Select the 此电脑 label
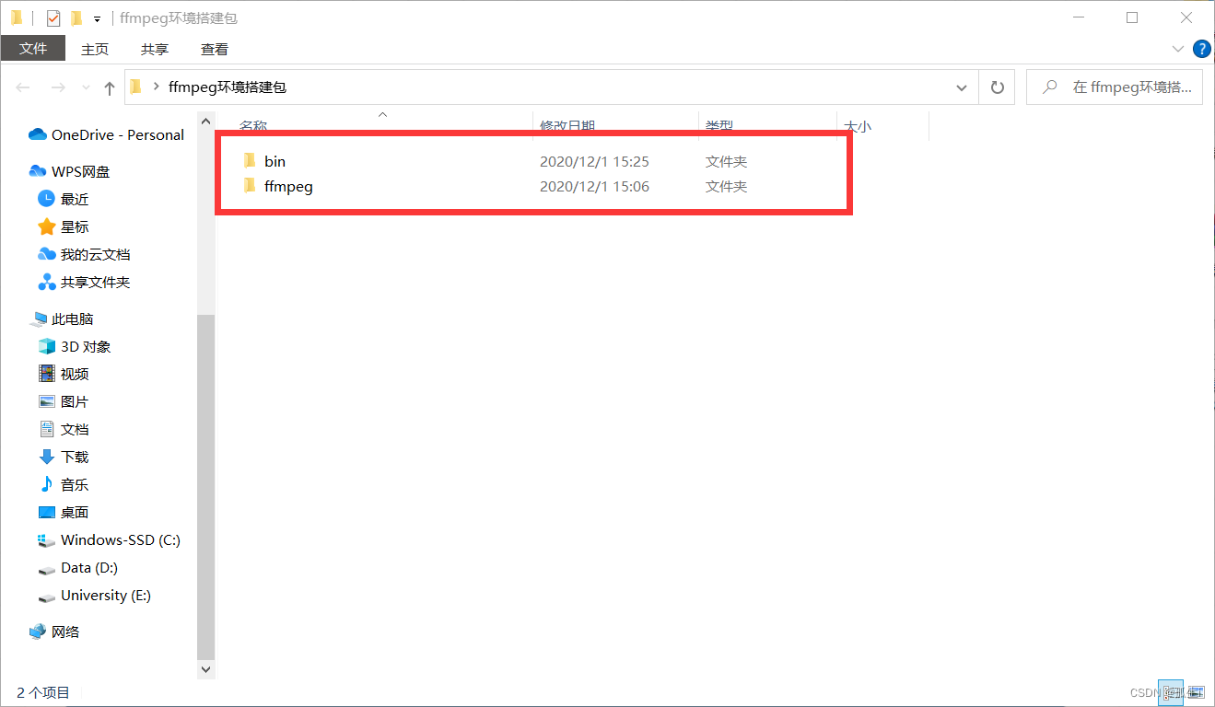Viewport: 1215px width, 707px height. click(73, 319)
